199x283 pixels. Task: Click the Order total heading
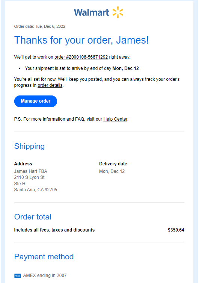[x=33, y=217]
